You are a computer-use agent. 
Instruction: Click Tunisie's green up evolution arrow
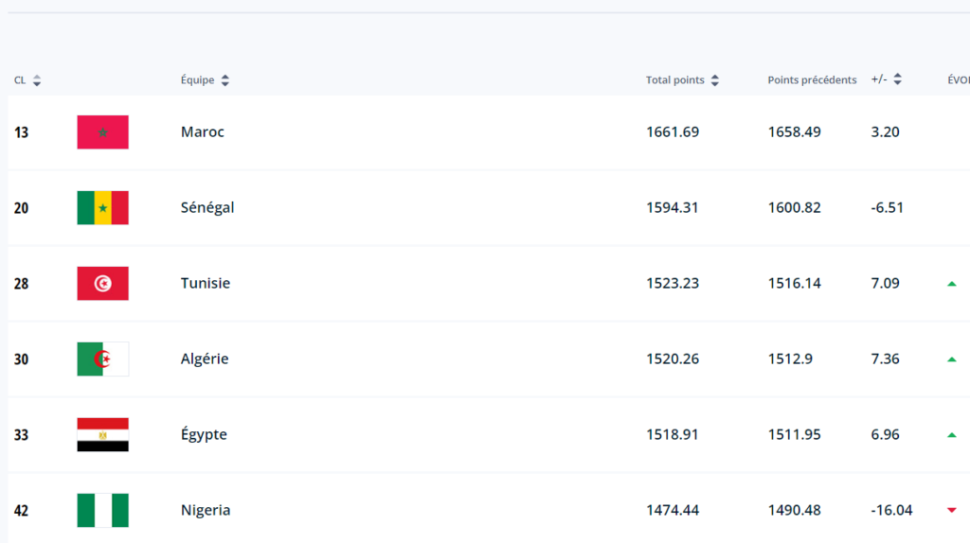pyautogui.click(x=952, y=284)
